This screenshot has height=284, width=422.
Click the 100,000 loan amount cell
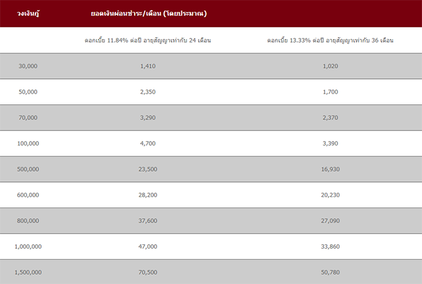pyautogui.click(x=28, y=143)
